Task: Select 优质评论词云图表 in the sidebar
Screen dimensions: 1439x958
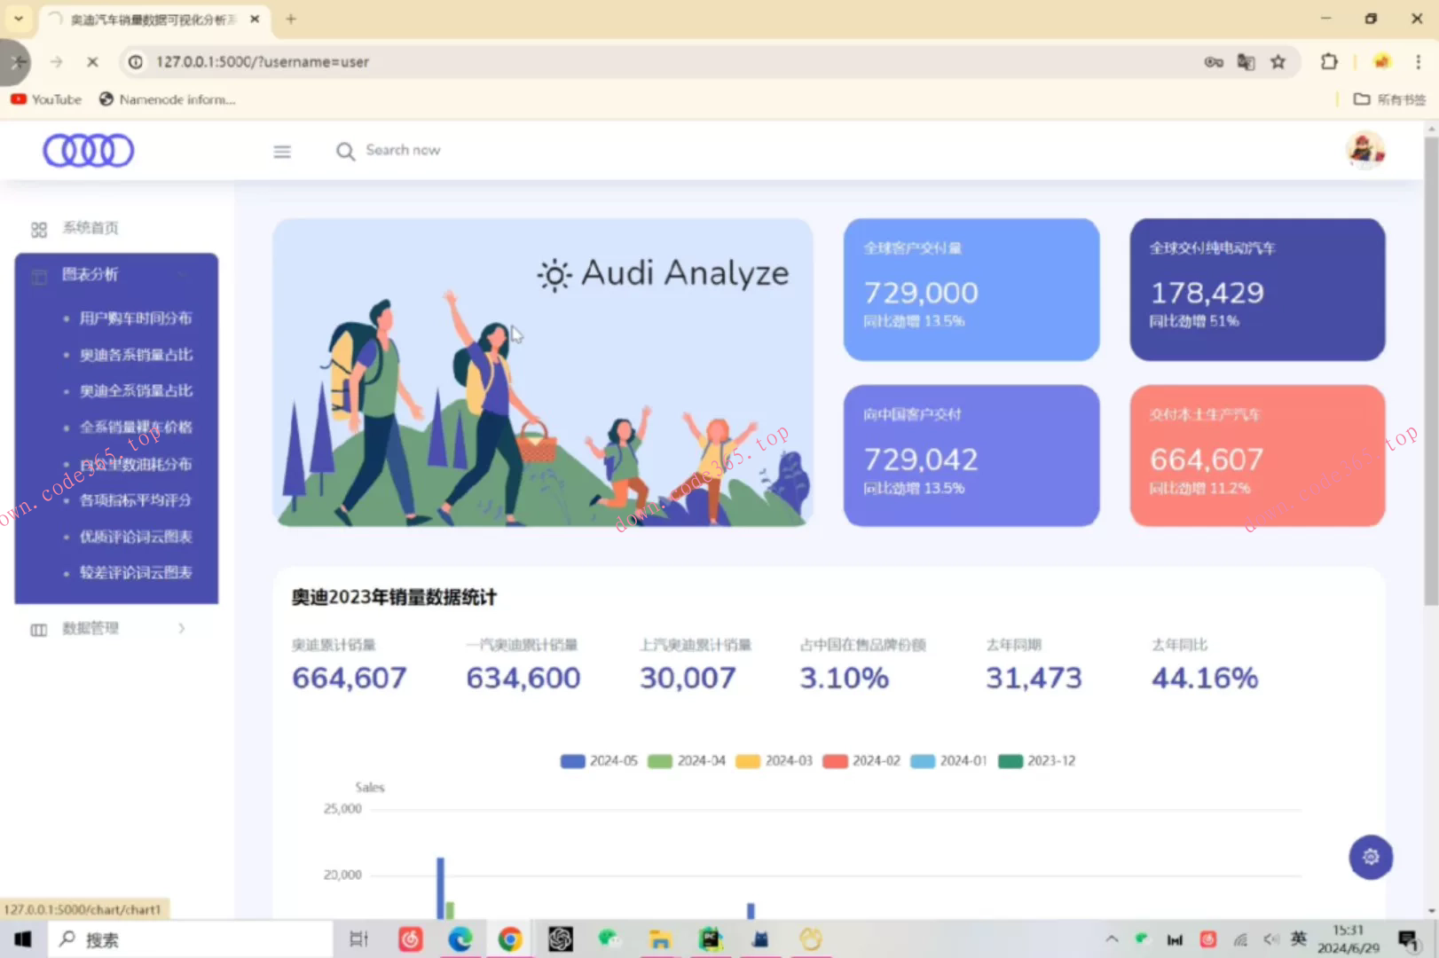Action: tap(135, 537)
